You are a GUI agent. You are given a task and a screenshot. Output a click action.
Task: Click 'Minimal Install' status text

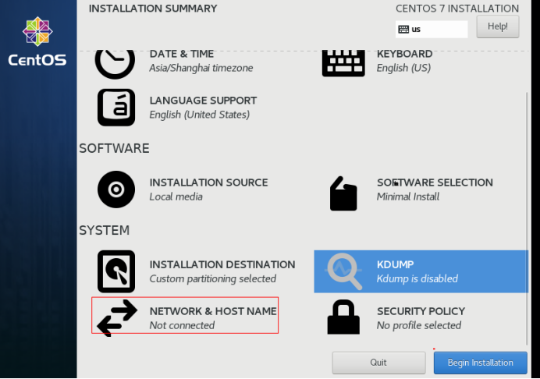pos(408,197)
